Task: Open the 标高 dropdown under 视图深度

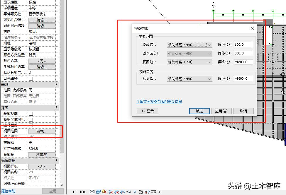Action: pos(209,78)
